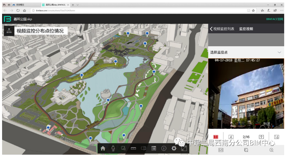285x158 pixels.
Task: Switch to single-camera layout button
Action: [216, 137]
